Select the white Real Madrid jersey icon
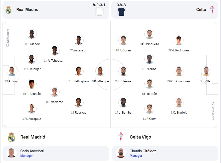Viewport: 221px width, 163px height. tap(99, 12)
